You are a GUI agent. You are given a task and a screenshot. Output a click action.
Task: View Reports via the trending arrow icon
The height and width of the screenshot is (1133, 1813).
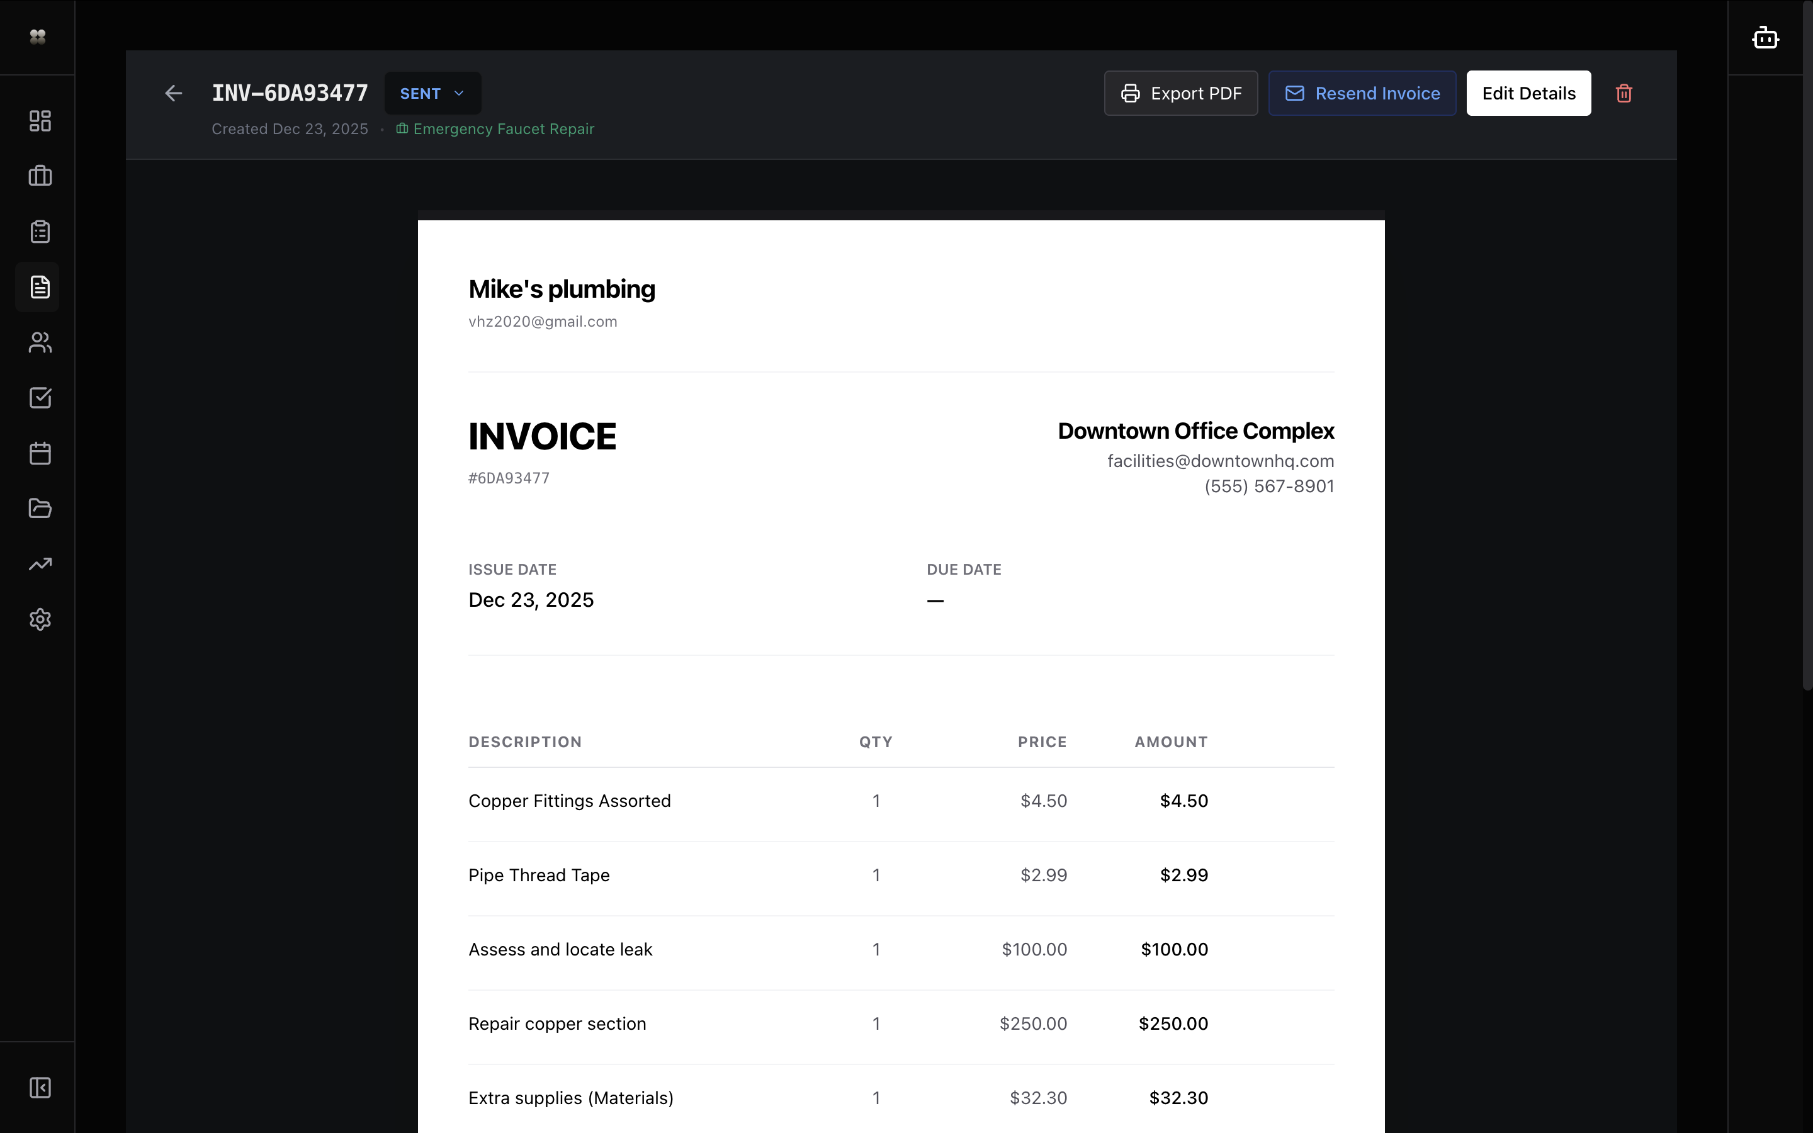(39, 563)
